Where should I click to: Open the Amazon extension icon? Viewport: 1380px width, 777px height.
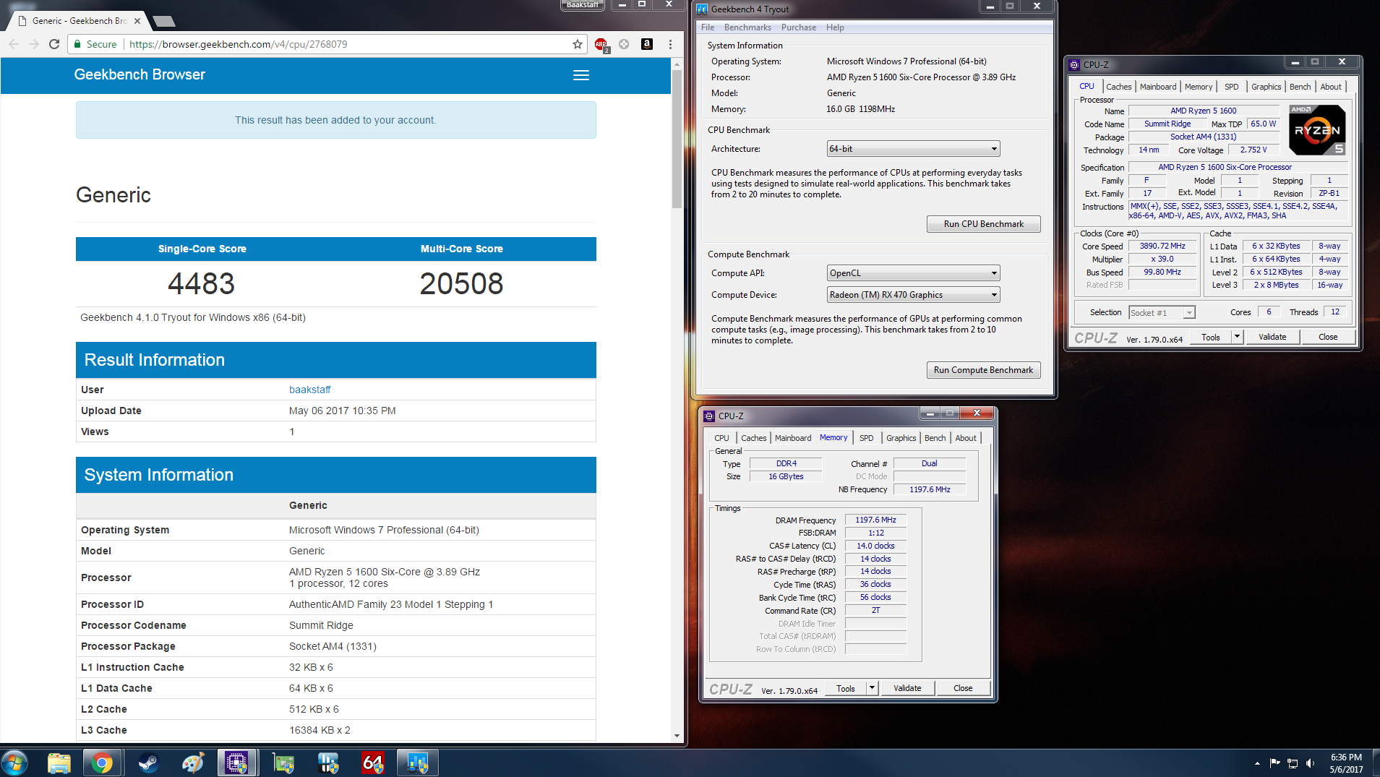pos(647,44)
